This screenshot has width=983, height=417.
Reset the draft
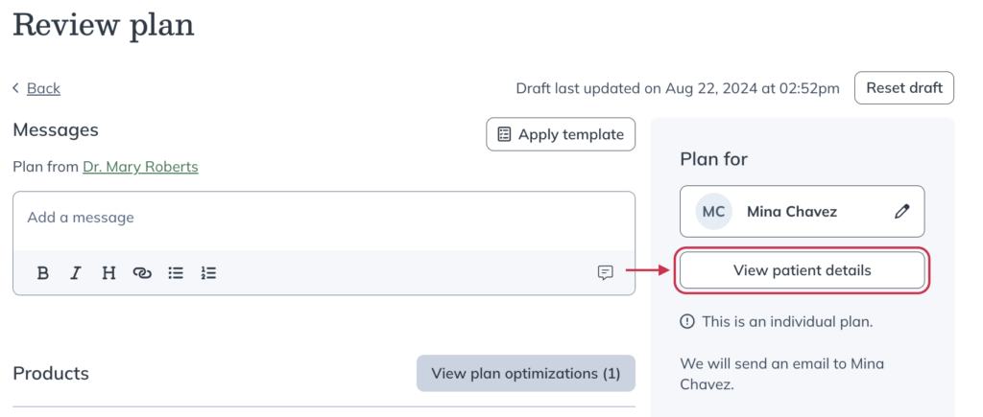904,87
